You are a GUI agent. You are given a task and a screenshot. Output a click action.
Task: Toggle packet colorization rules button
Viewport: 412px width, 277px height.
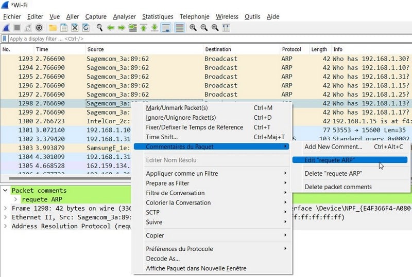tap(180, 28)
